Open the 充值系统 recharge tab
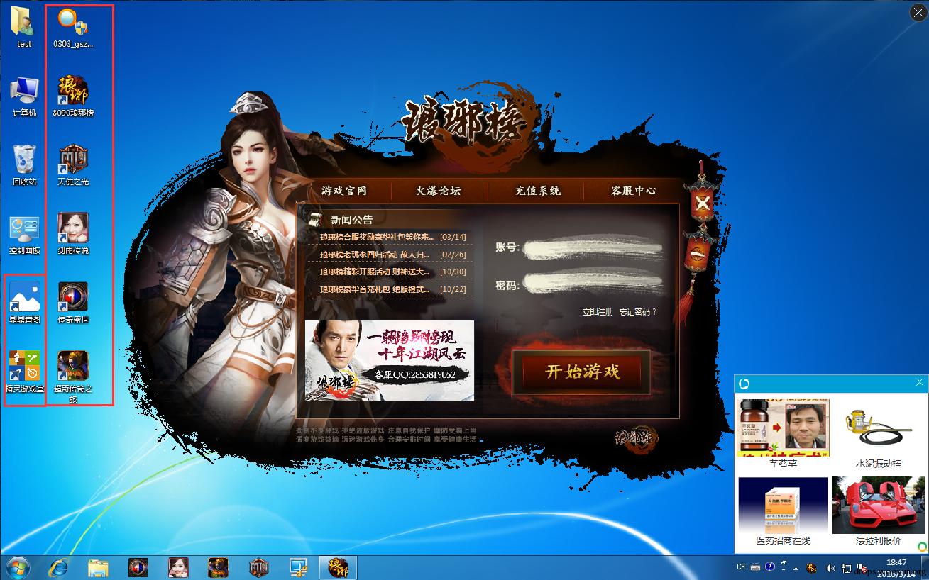This screenshot has height=580, width=929. click(x=537, y=191)
